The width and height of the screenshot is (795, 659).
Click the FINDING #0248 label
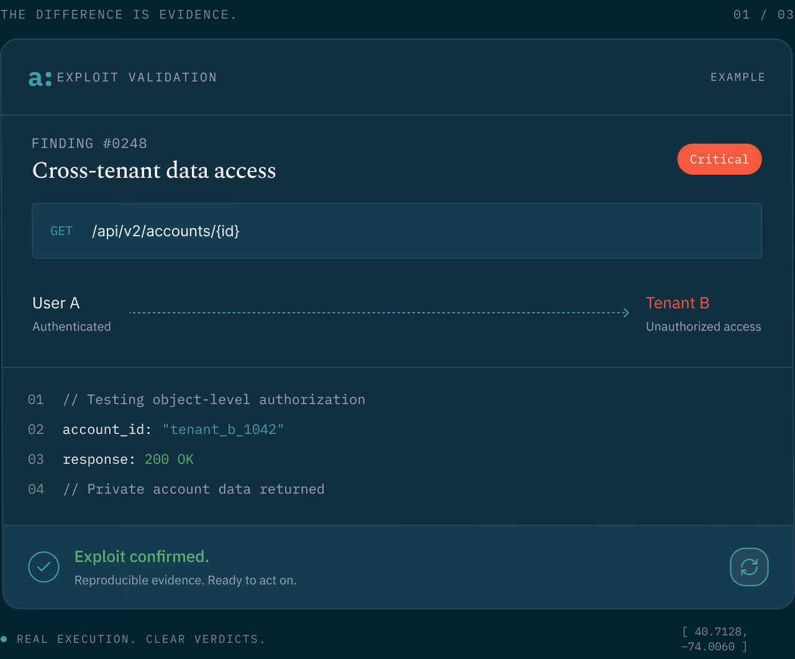point(89,144)
